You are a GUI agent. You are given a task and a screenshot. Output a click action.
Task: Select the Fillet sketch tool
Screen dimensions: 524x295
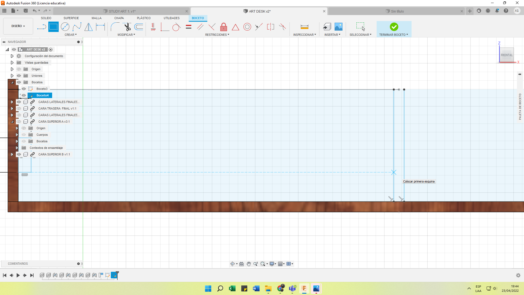[115, 27]
